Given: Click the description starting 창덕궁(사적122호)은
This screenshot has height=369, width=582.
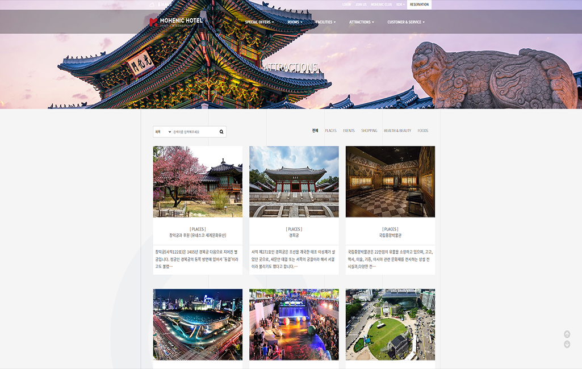Looking at the screenshot, I should (197, 259).
